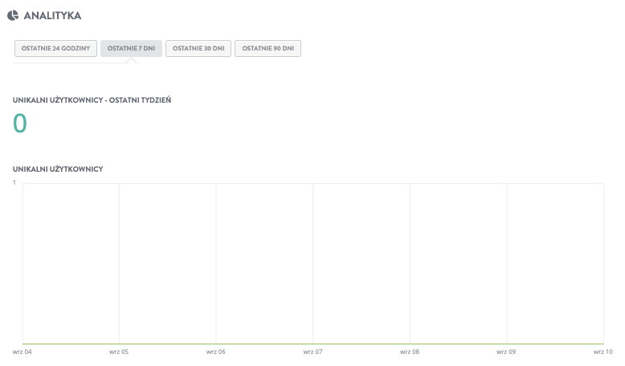Click the wrz 08 axis label

pyautogui.click(x=410, y=352)
